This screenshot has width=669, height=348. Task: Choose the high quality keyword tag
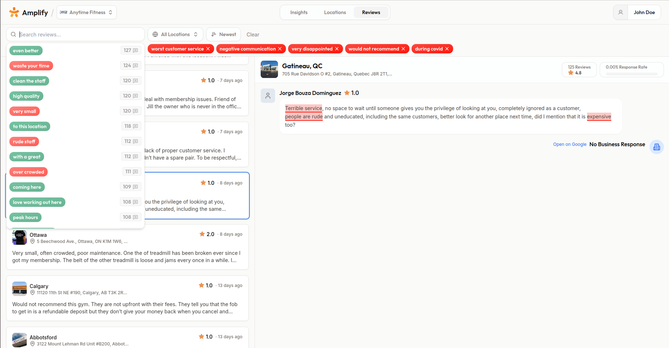[26, 96]
